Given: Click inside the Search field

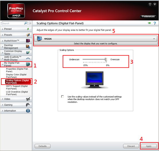Looking at the screenshot, I should (x=13, y=23).
